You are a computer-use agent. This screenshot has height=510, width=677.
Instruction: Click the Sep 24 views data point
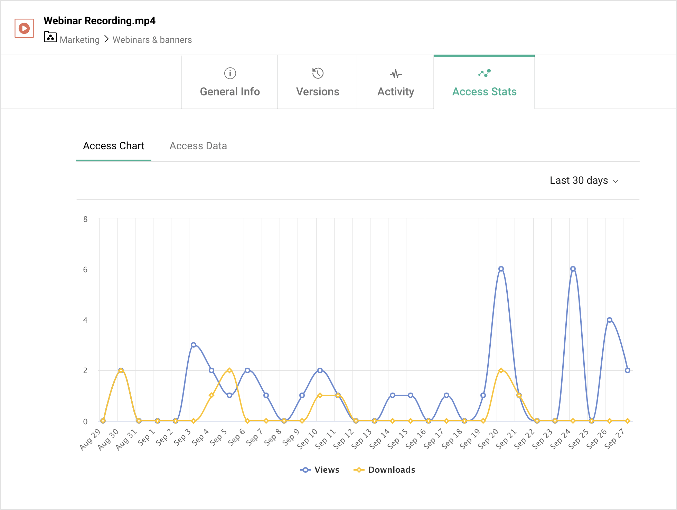pyautogui.click(x=573, y=269)
